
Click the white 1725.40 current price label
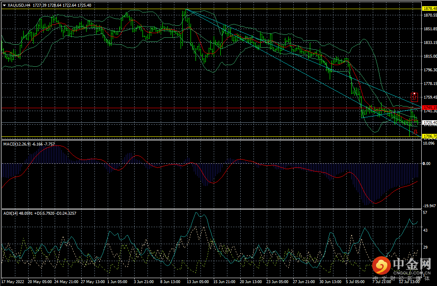(429, 123)
